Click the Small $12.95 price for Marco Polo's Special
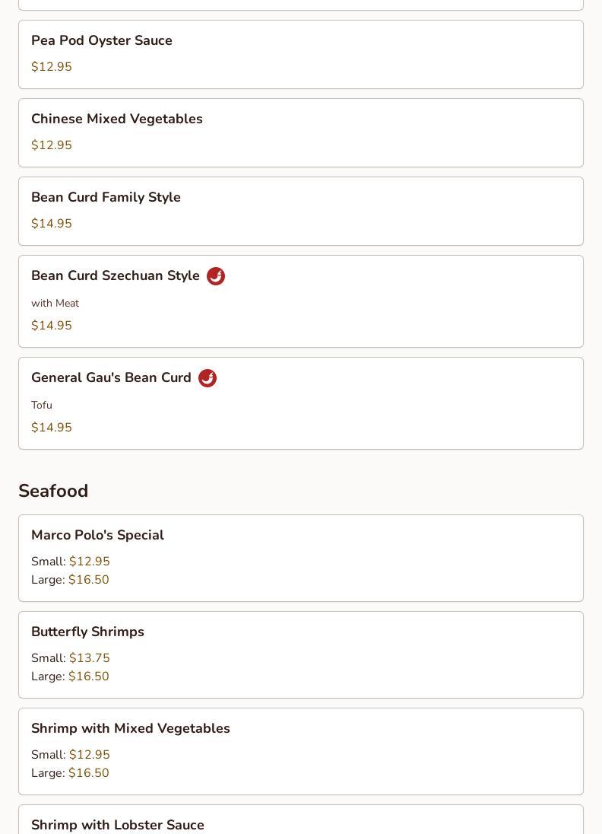The image size is (602, 834). [89, 562]
